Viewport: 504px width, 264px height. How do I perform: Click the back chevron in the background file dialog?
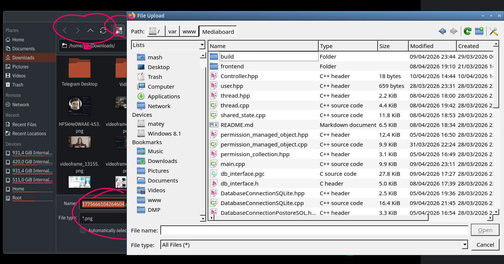click(65, 30)
